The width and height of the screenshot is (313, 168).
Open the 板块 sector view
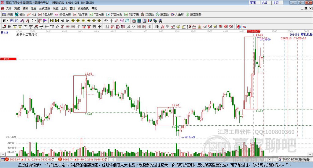coord(20,15)
